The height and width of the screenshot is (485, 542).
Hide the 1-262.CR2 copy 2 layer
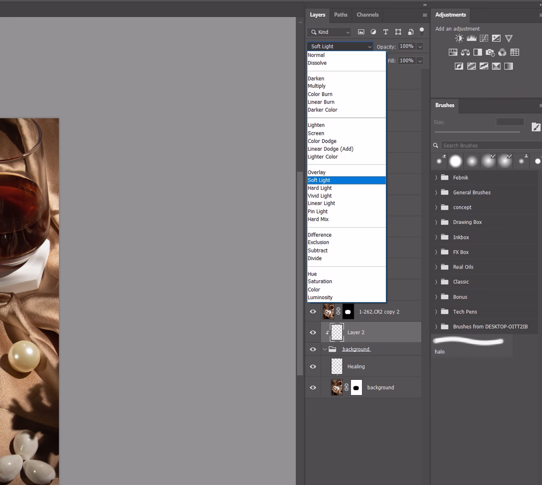pyautogui.click(x=313, y=311)
